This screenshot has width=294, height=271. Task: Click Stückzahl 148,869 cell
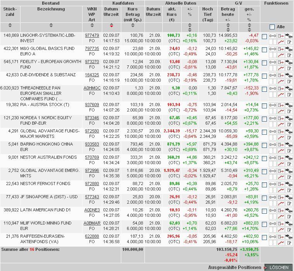pos(11,35)
